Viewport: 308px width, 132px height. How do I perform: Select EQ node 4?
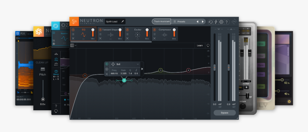click(188, 70)
